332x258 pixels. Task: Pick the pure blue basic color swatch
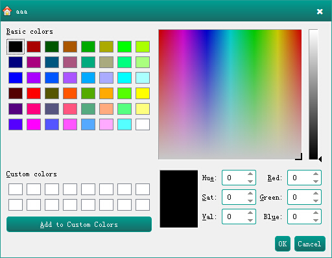tap(16, 78)
